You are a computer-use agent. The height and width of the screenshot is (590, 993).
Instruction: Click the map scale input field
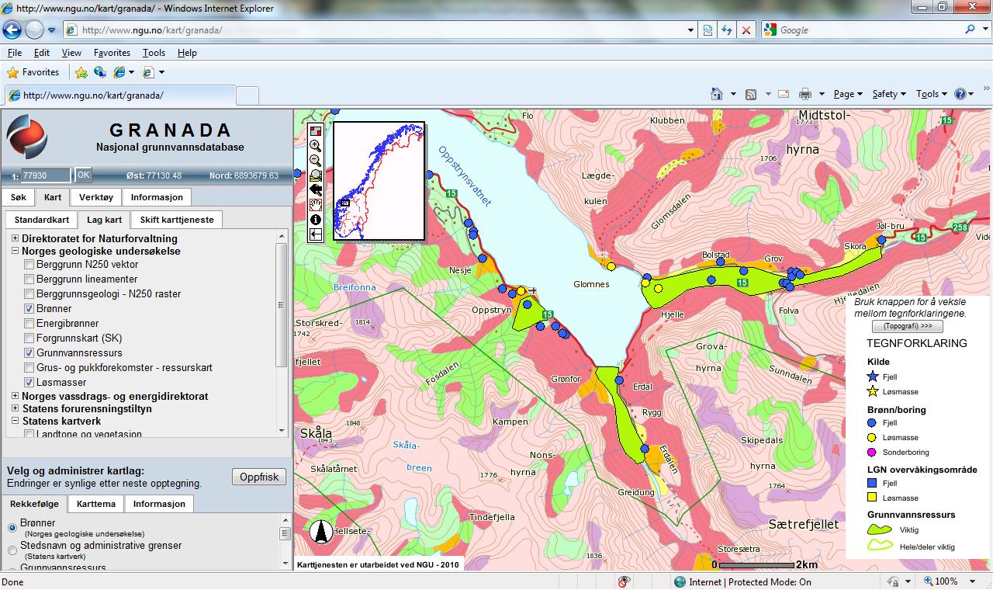46,175
